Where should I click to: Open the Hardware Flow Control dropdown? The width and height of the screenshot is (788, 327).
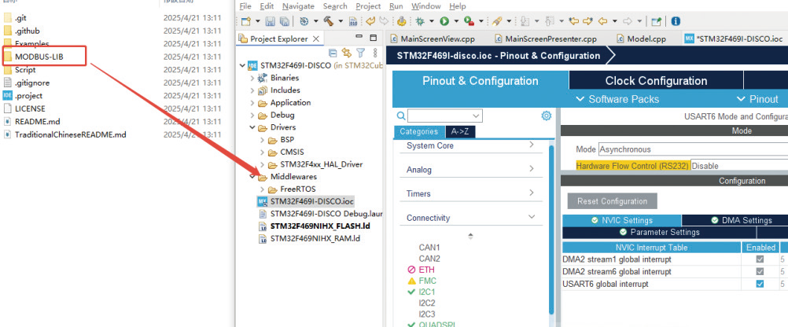coord(738,166)
